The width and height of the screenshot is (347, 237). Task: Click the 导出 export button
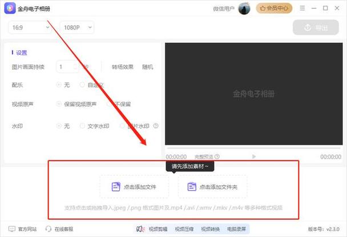[316, 27]
